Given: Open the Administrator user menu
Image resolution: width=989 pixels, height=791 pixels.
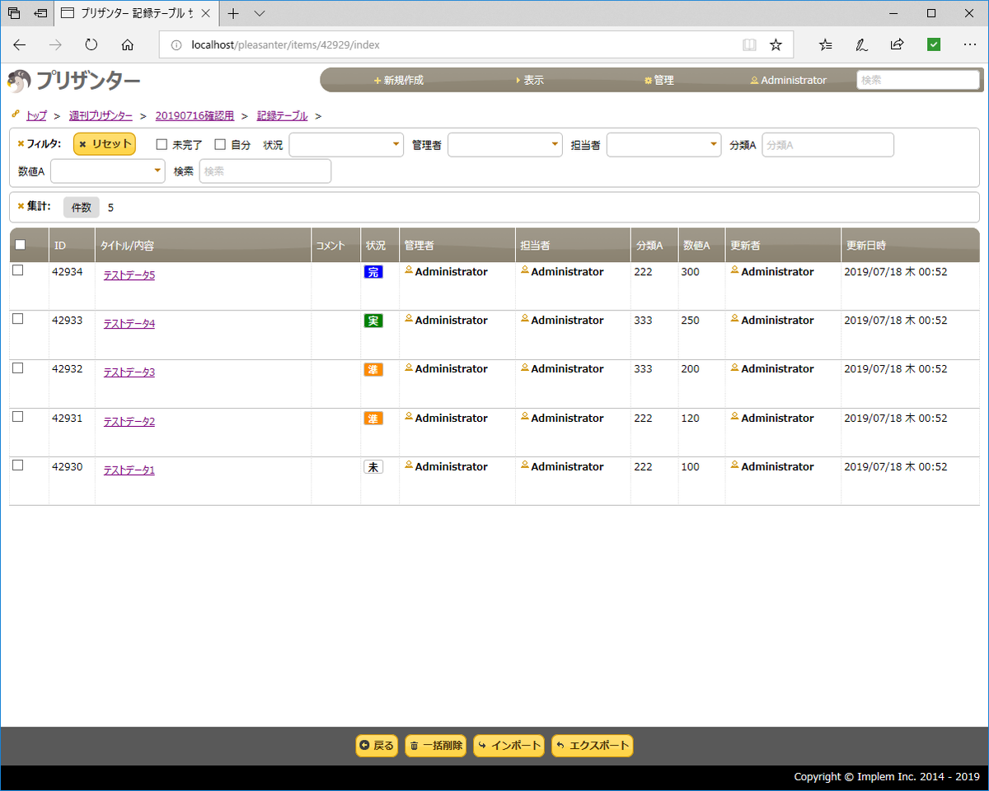Looking at the screenshot, I should (788, 80).
